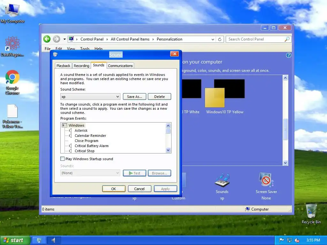Click the Program Events scroll up arrow
This screenshot has height=245, width=327.
168,125
